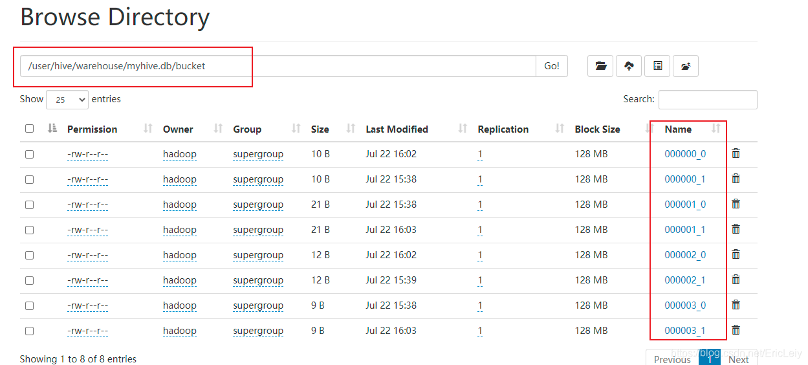Select Jul 22 16:03 of 000003_1
This screenshot has width=808, height=365.
(x=391, y=331)
